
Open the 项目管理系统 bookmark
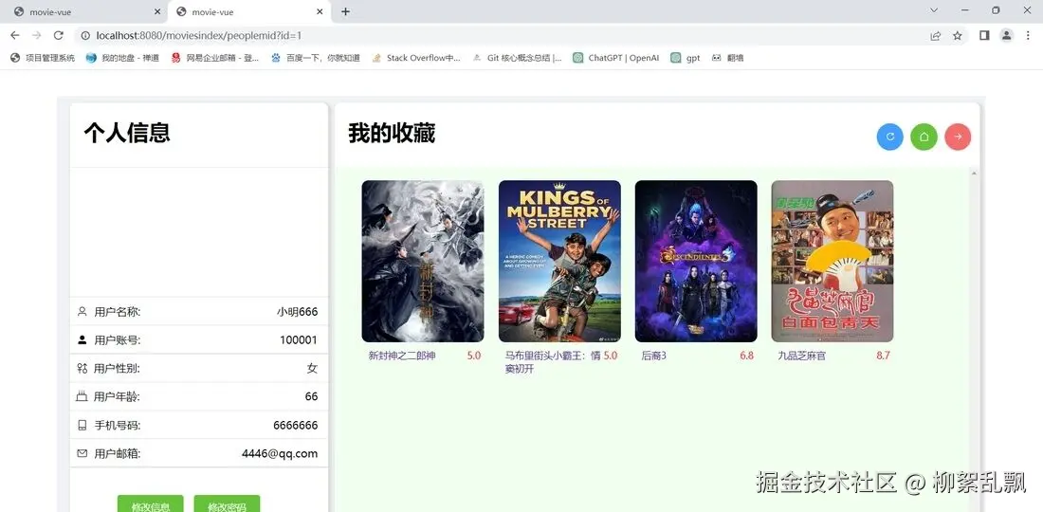(x=43, y=58)
